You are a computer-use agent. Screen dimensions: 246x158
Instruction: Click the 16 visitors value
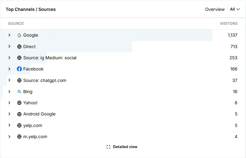235,92
